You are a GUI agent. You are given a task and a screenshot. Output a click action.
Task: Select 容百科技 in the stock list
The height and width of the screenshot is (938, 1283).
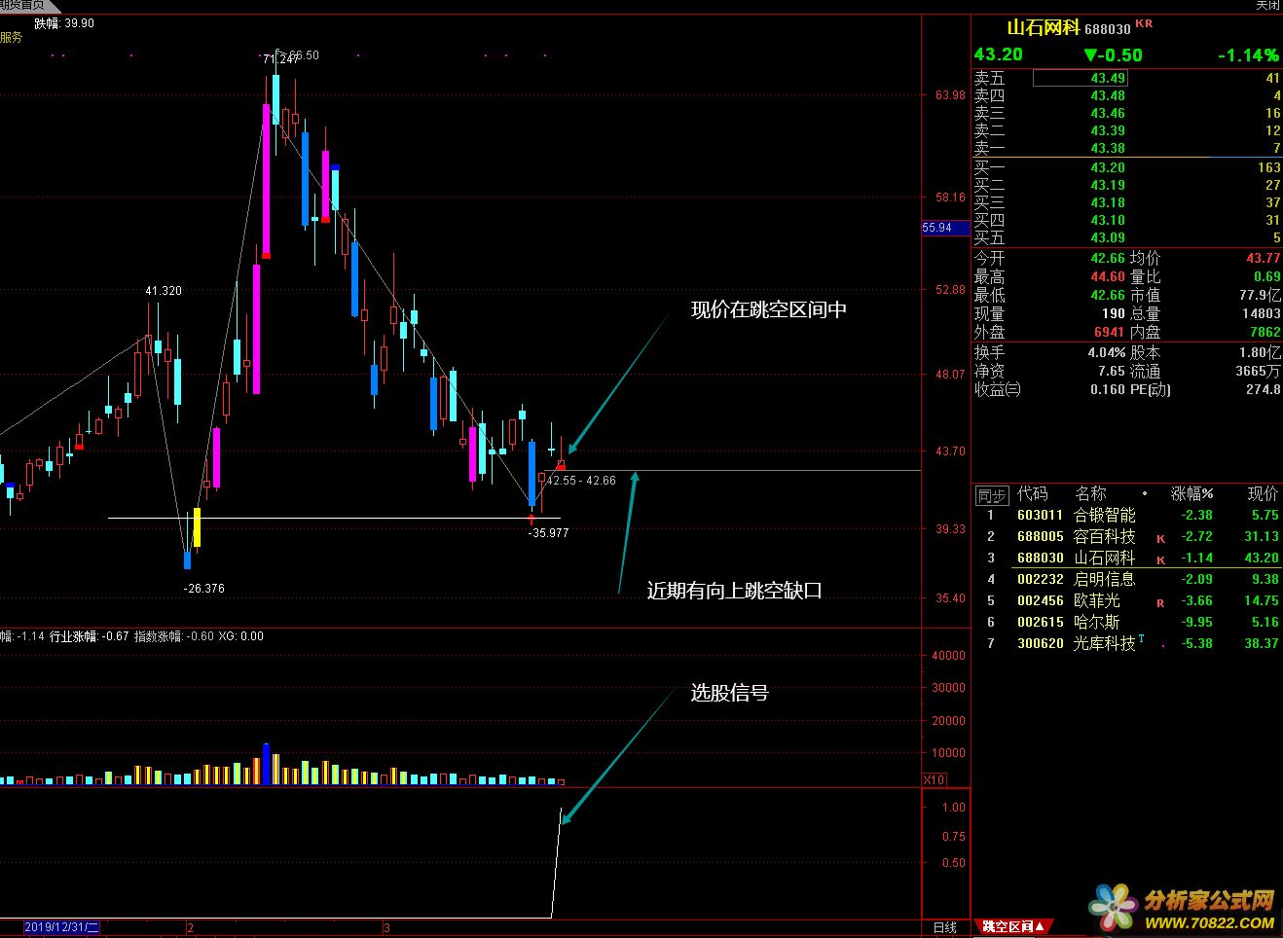coord(1104,536)
